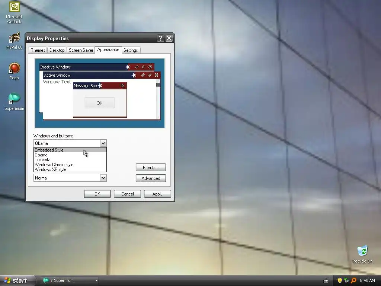
Task: Choose Obama in the style list
Action: 70,155
